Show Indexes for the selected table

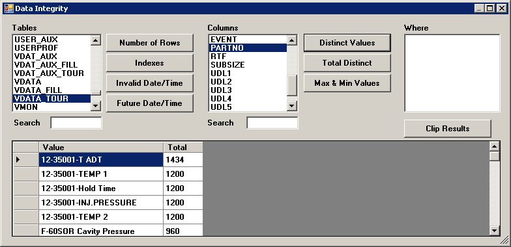(150, 63)
